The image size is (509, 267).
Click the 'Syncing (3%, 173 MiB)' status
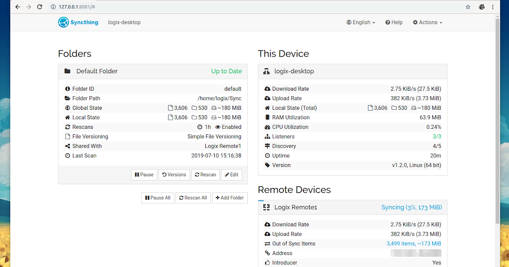[x=411, y=207]
